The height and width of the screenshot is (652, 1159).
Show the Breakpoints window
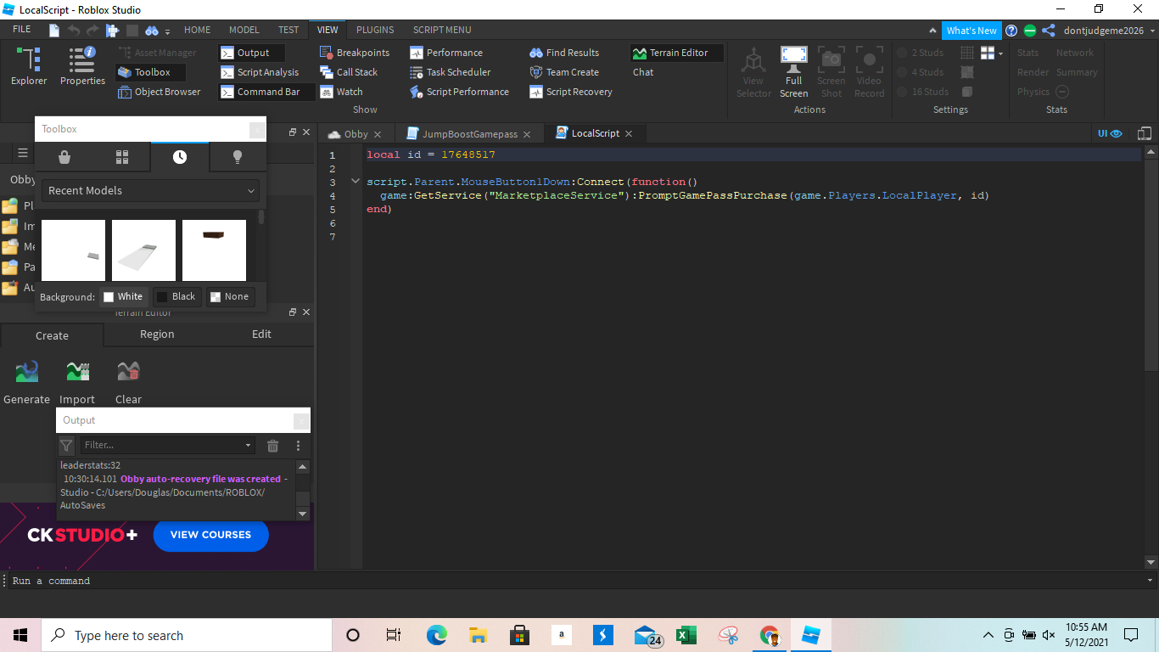pos(355,53)
